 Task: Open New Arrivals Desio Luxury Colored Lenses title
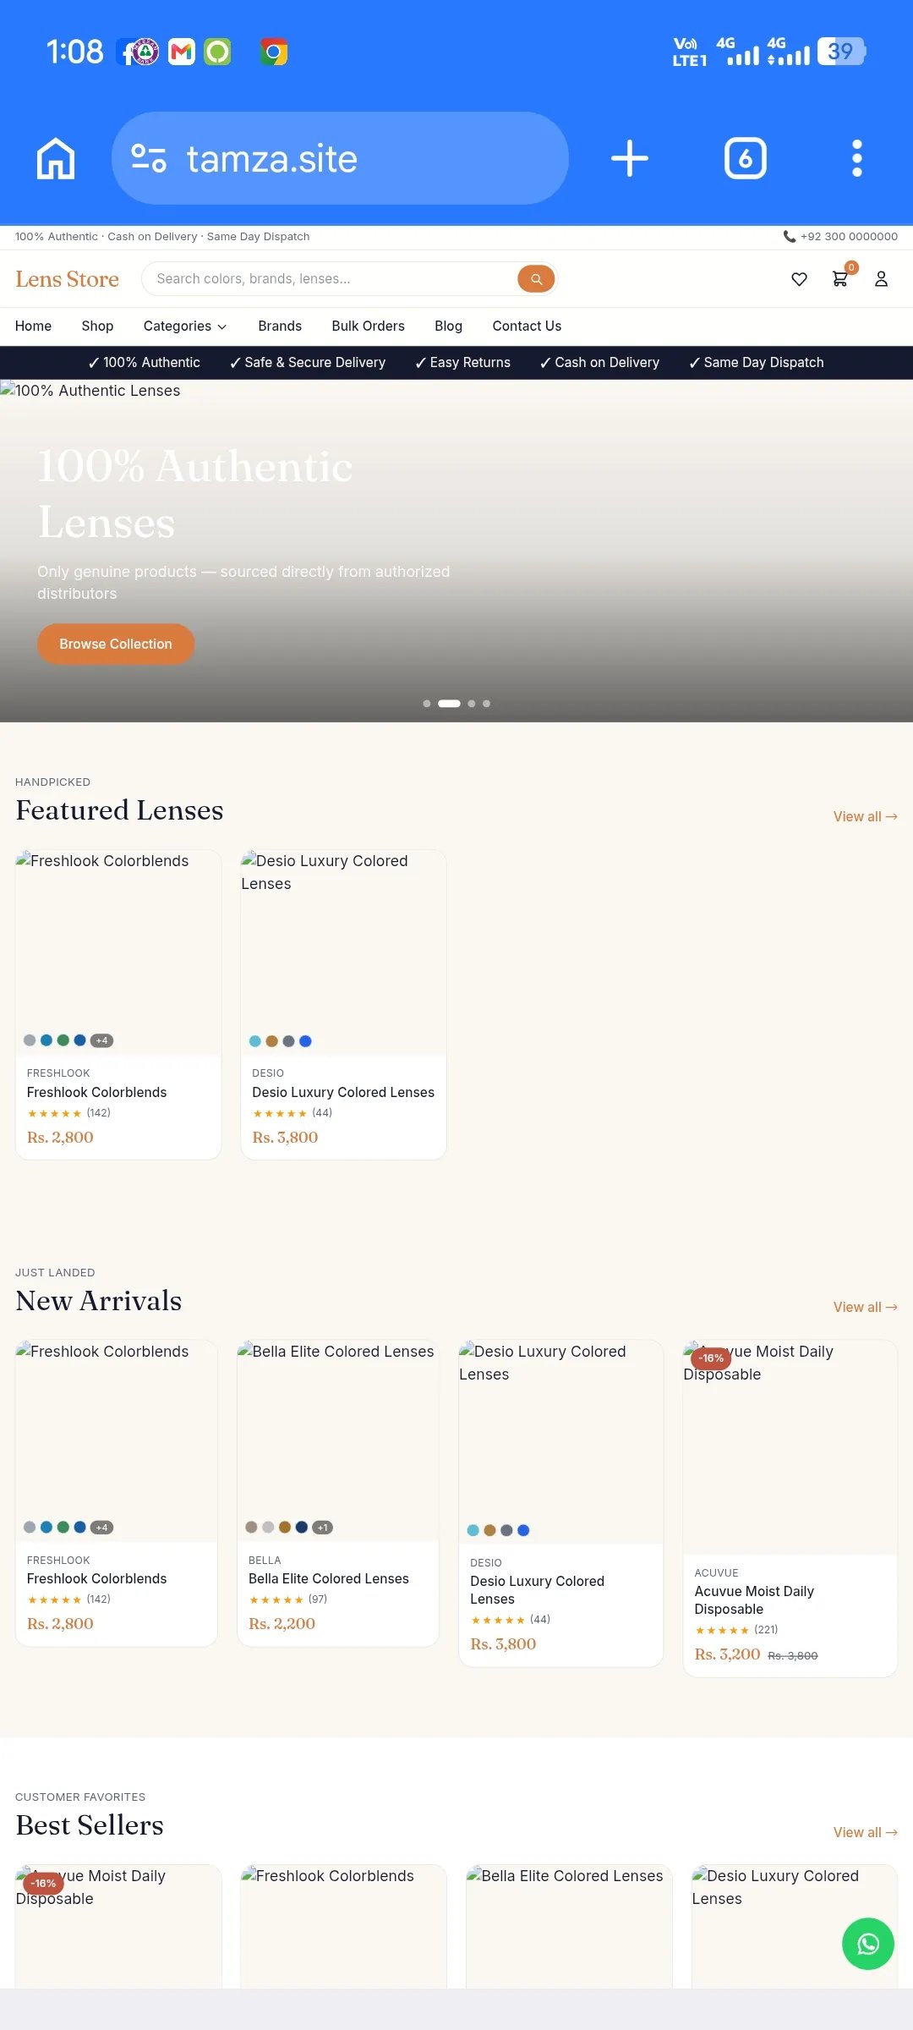[537, 1590]
